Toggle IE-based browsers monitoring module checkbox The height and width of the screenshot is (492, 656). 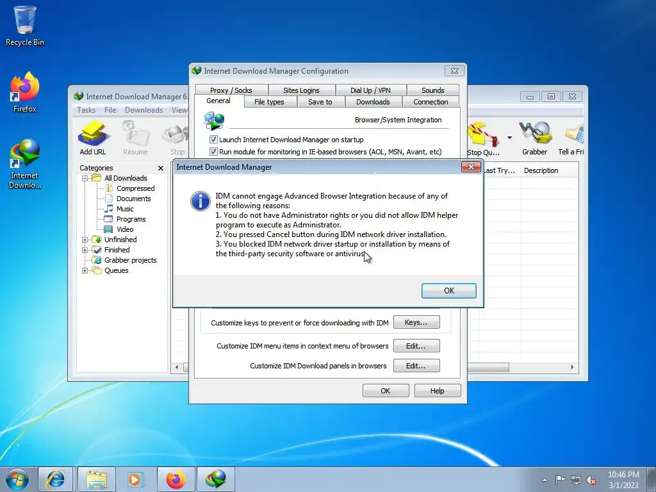tap(213, 151)
